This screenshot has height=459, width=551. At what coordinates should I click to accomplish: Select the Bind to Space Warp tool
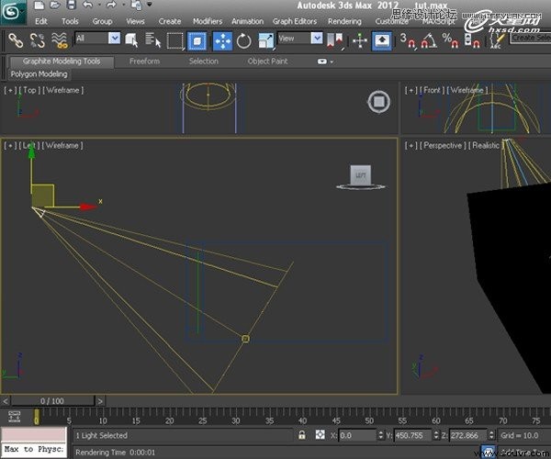click(x=60, y=39)
